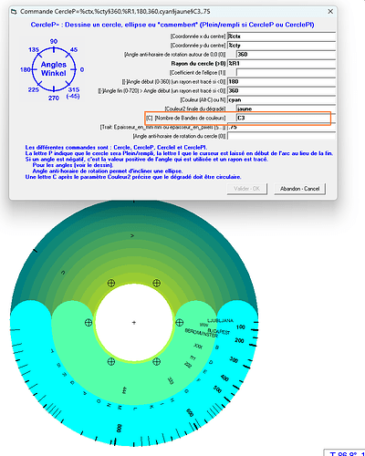The image size is (365, 456).
Task: Click the Trait Epaisseur field showing .75
Action: pyautogui.click(x=281, y=128)
